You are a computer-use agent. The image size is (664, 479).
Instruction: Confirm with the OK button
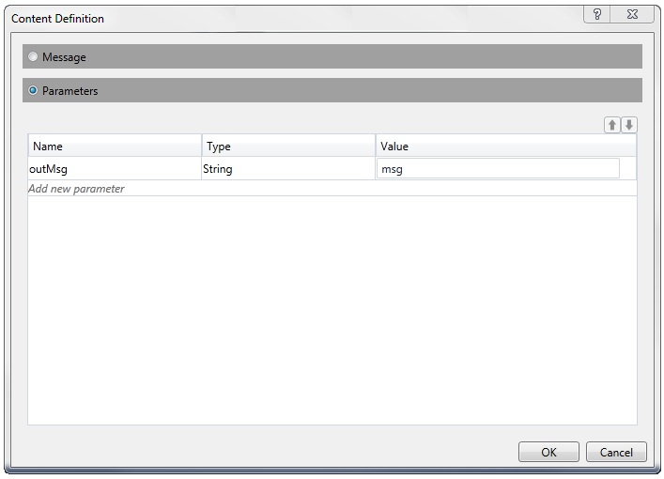[548, 452]
